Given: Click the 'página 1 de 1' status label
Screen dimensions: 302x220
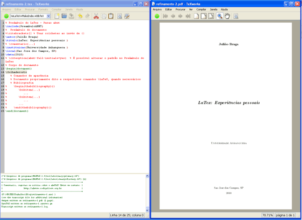Looking at the screenshot, I should click(x=285, y=215).
